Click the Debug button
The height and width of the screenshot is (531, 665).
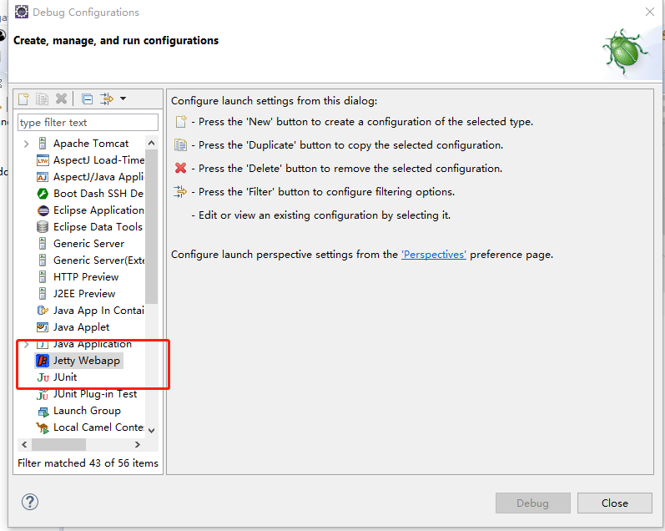(x=532, y=503)
